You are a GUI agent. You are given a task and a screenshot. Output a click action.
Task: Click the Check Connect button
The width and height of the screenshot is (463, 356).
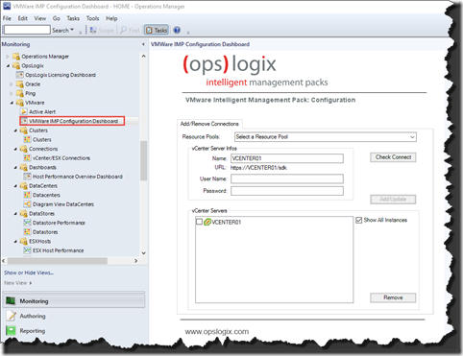(393, 157)
